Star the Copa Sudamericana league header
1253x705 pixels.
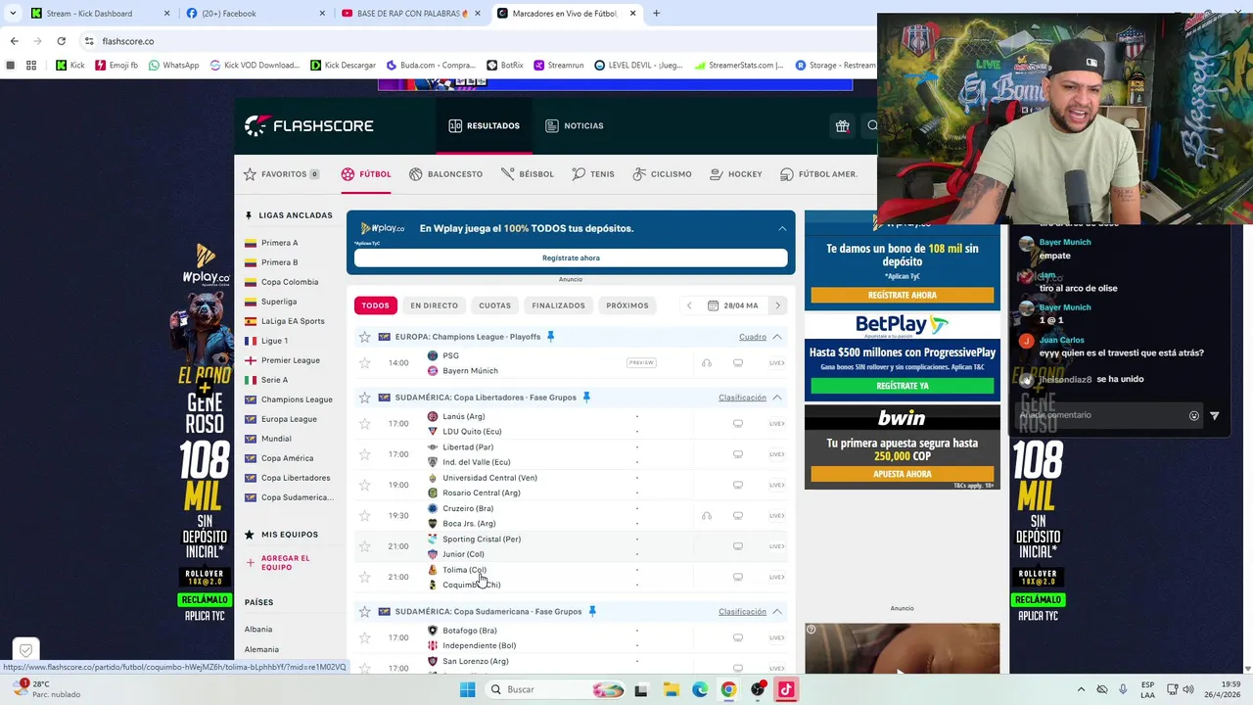pyautogui.click(x=365, y=612)
